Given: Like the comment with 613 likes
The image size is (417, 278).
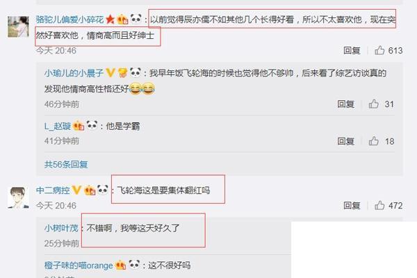Looking at the screenshot, I should [379, 50].
